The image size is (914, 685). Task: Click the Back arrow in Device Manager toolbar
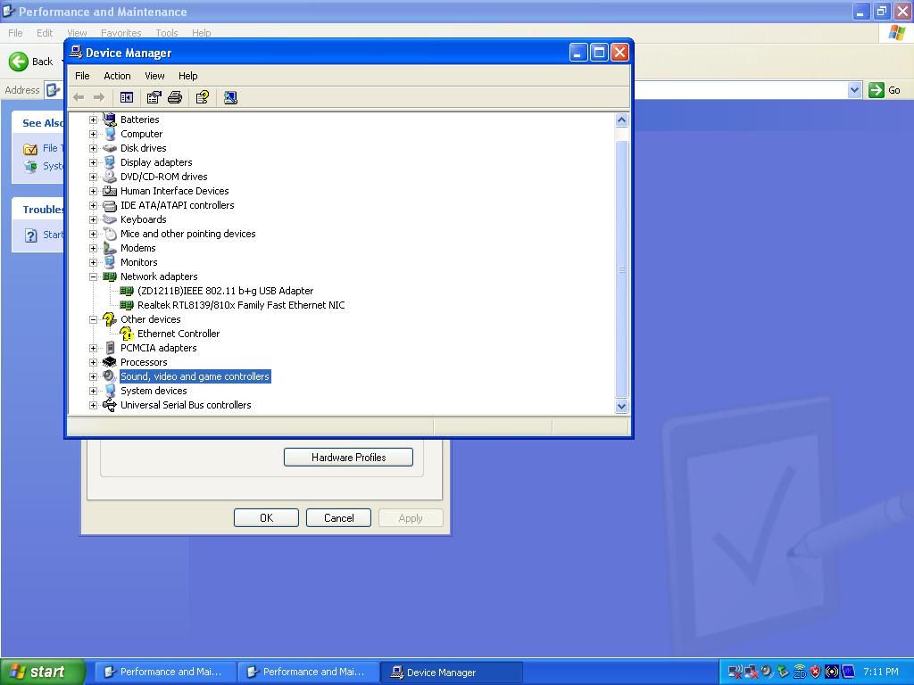[79, 97]
